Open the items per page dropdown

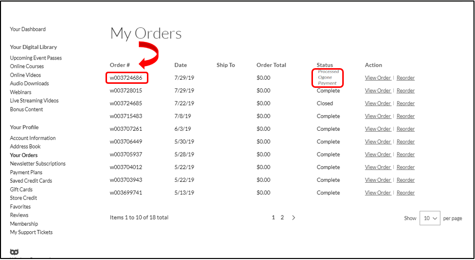point(430,218)
